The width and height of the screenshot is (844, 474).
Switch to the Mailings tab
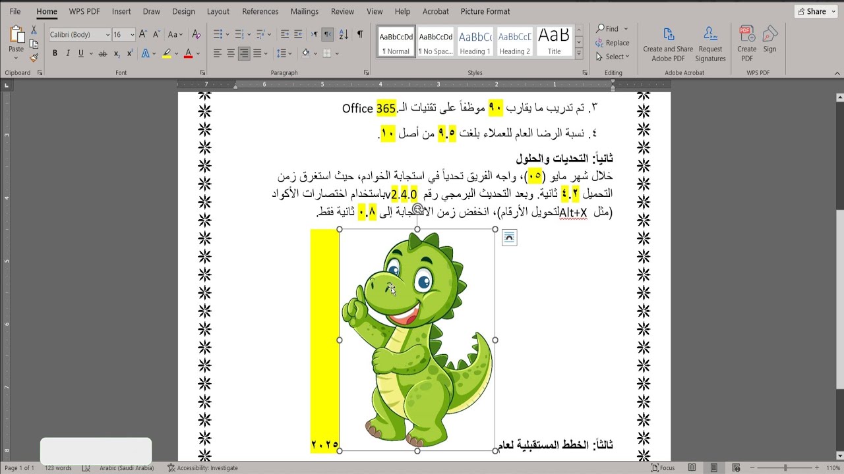pyautogui.click(x=305, y=11)
